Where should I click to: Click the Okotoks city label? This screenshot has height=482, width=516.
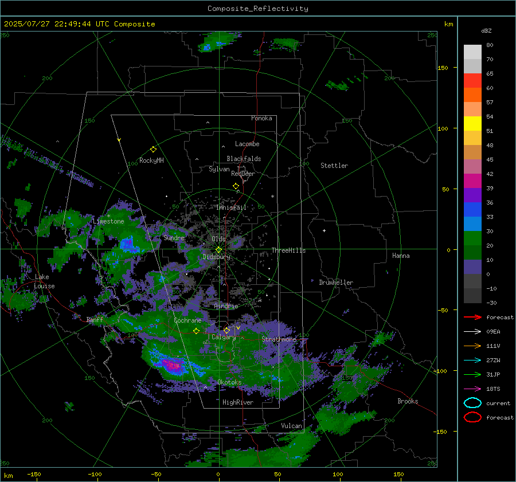pos(229,382)
